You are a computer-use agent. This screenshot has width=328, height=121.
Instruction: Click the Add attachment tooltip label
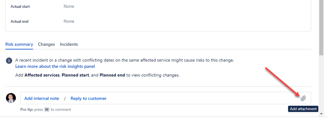(x=303, y=109)
